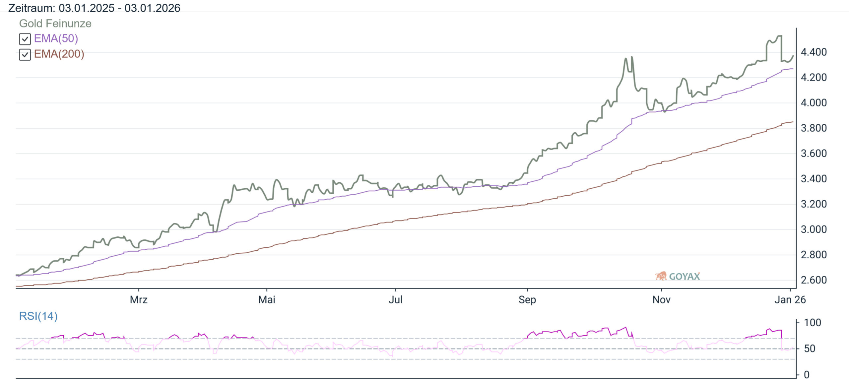The height and width of the screenshot is (382, 849).
Task: Click the Mrz x-axis label
Action: coord(138,300)
